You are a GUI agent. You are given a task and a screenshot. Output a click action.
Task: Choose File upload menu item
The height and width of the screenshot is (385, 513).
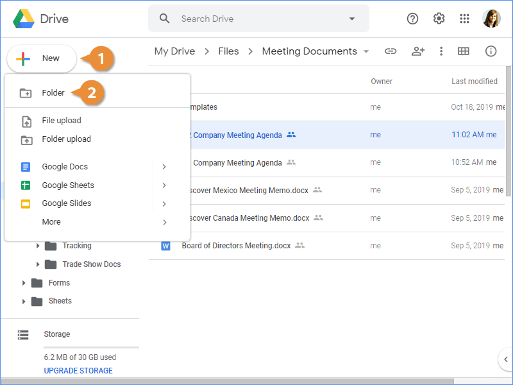coord(62,121)
